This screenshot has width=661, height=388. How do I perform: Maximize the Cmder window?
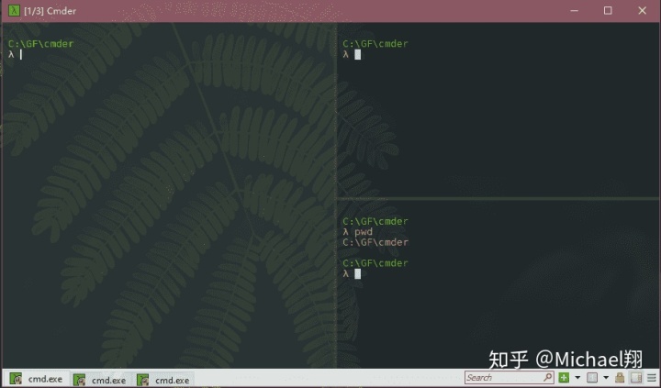click(x=608, y=10)
